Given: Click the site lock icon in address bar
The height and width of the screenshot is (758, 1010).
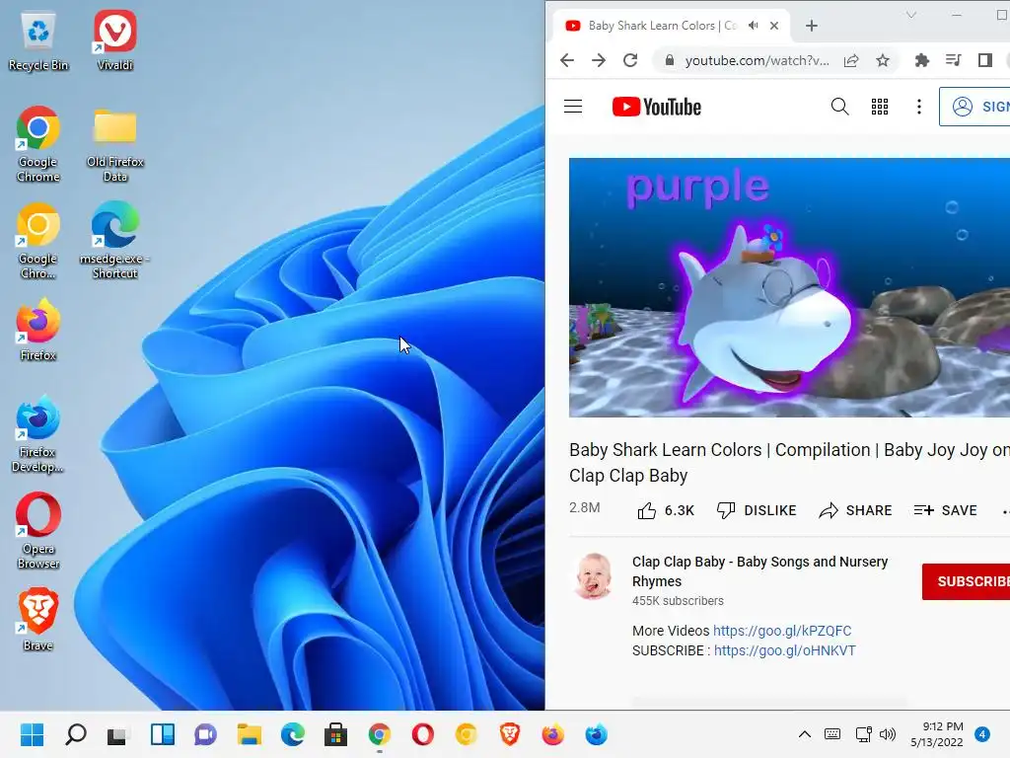Looking at the screenshot, I should 670,60.
